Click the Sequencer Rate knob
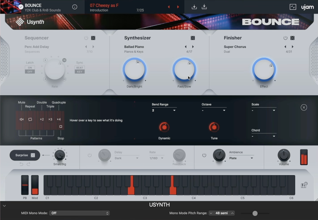 click(55, 70)
